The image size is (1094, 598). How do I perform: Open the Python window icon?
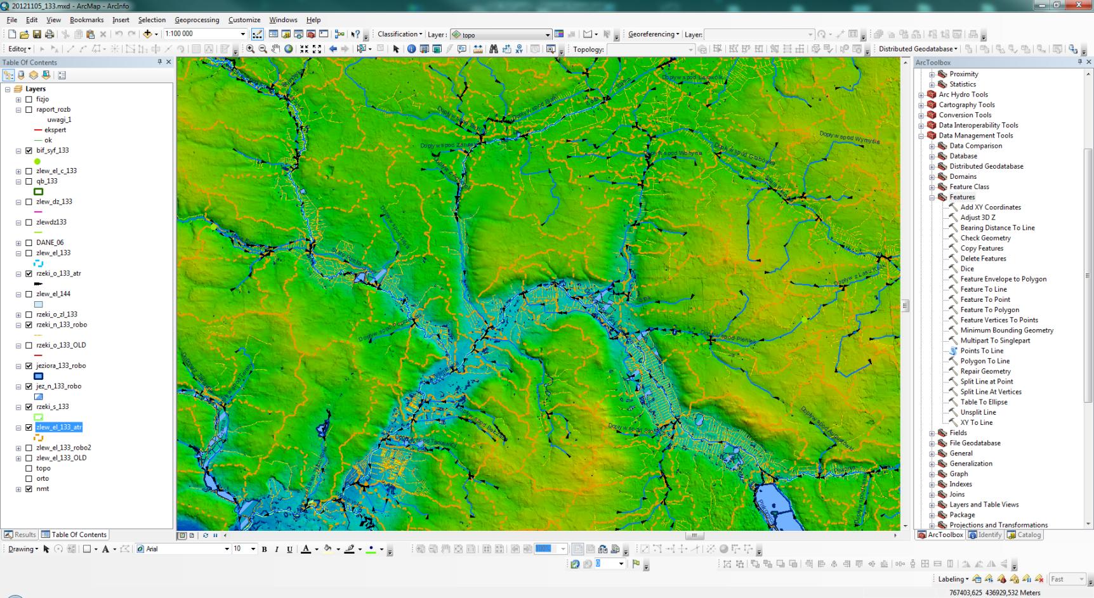coord(324,34)
